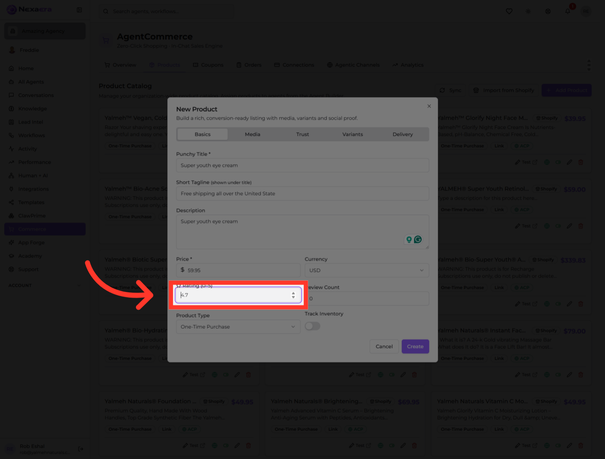Open Workflows in the sidebar

[x=45, y=135]
